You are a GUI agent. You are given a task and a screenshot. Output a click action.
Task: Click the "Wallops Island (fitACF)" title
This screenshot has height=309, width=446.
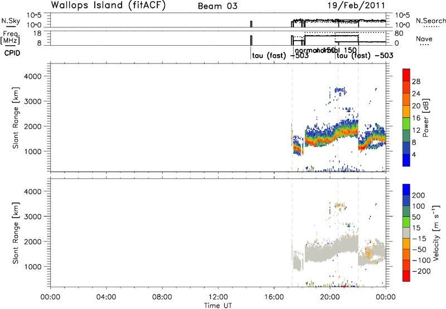(108, 5)
